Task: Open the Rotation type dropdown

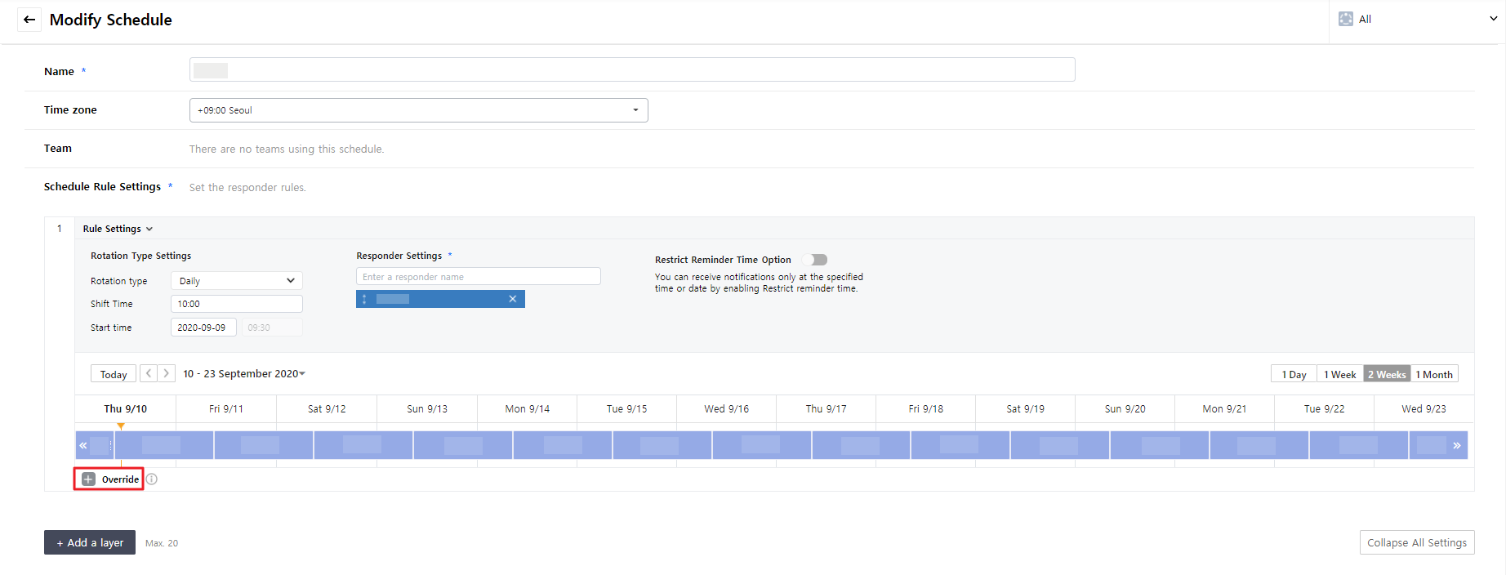Action: coord(236,281)
